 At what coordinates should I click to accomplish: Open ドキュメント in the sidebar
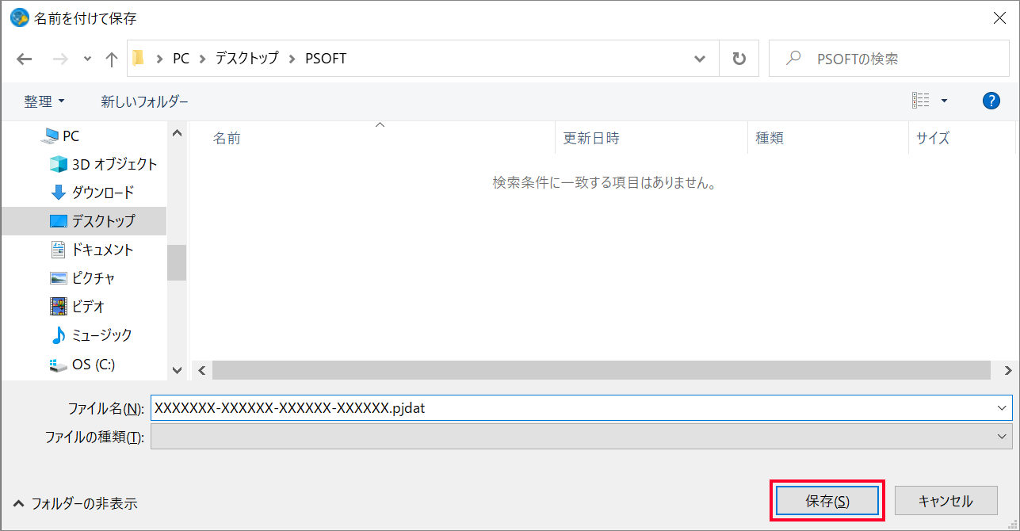point(102,250)
